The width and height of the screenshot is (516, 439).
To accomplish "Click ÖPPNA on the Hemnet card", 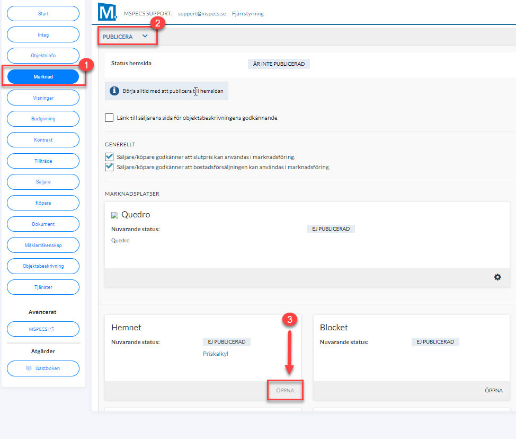I will (285, 390).
